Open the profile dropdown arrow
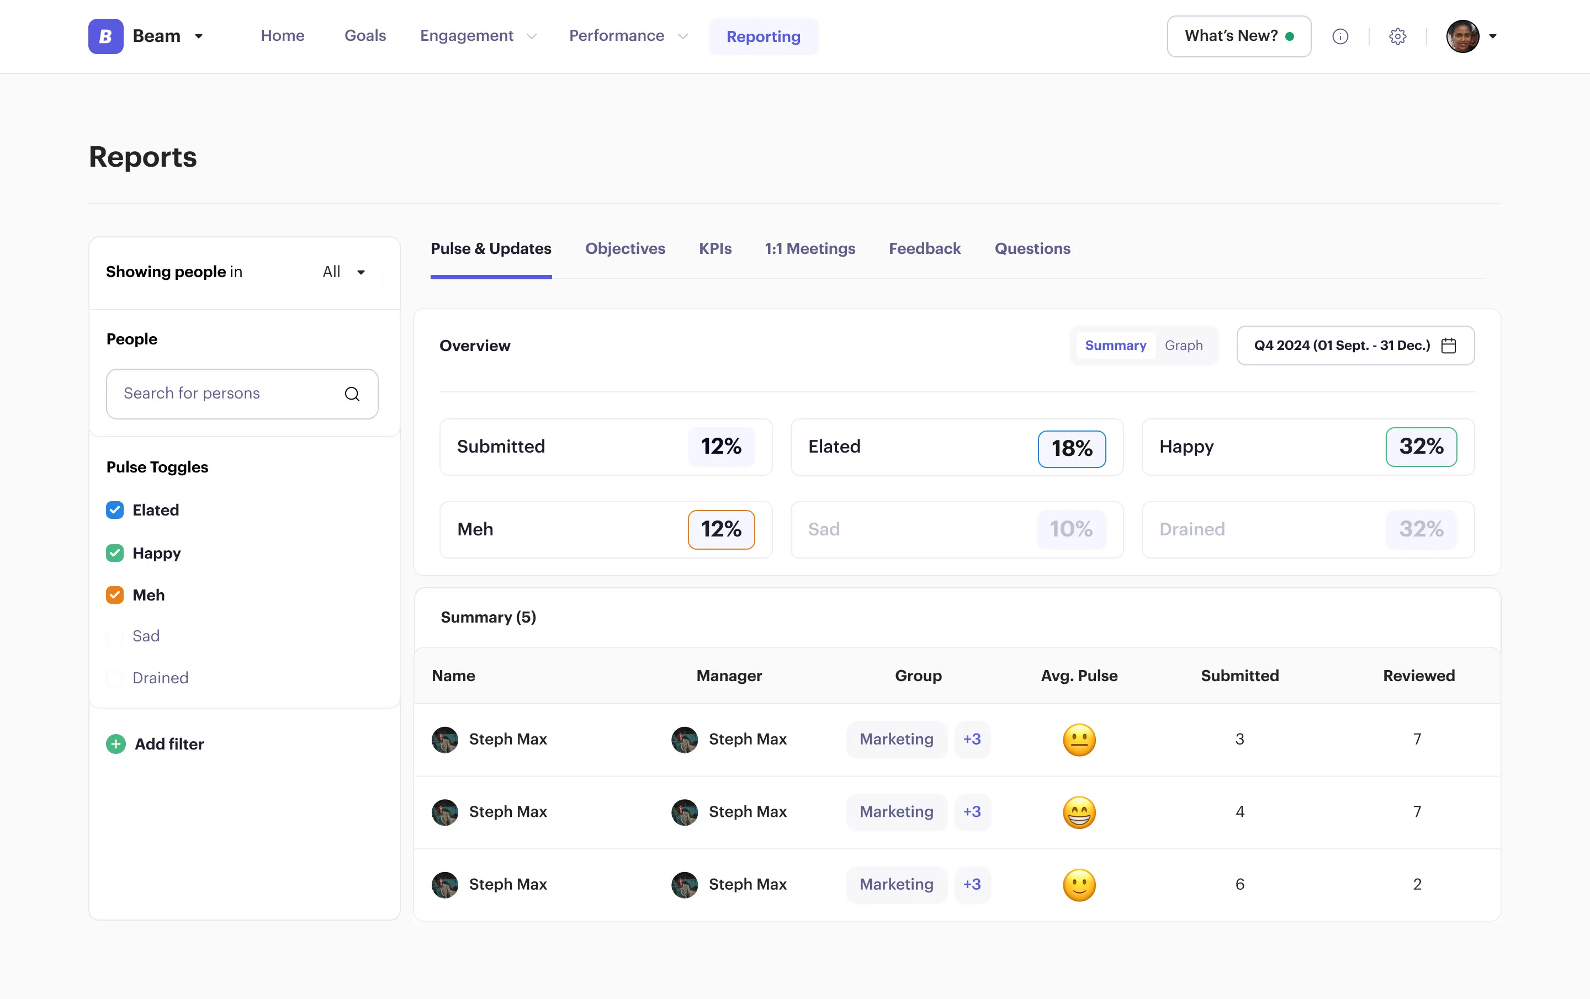Viewport: 1590px width, 999px height. tap(1492, 36)
